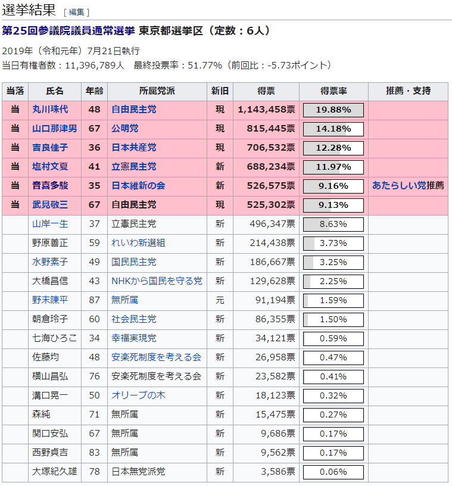Image resolution: width=452 pixels, height=486 pixels.
Task: Follow the 国民民主党 party link
Action: point(134,262)
